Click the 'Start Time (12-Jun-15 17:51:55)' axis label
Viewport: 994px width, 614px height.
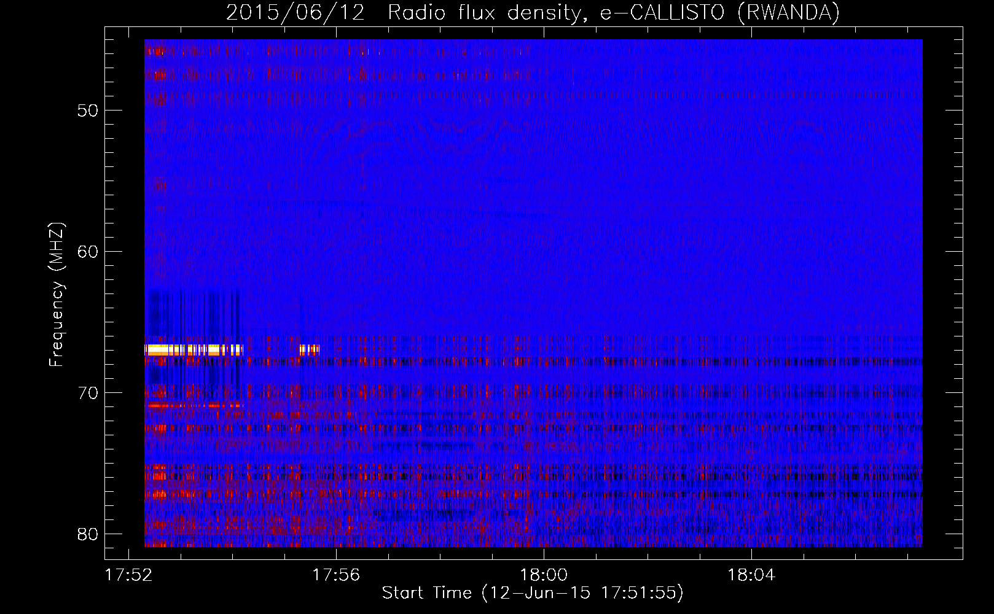[533, 593]
